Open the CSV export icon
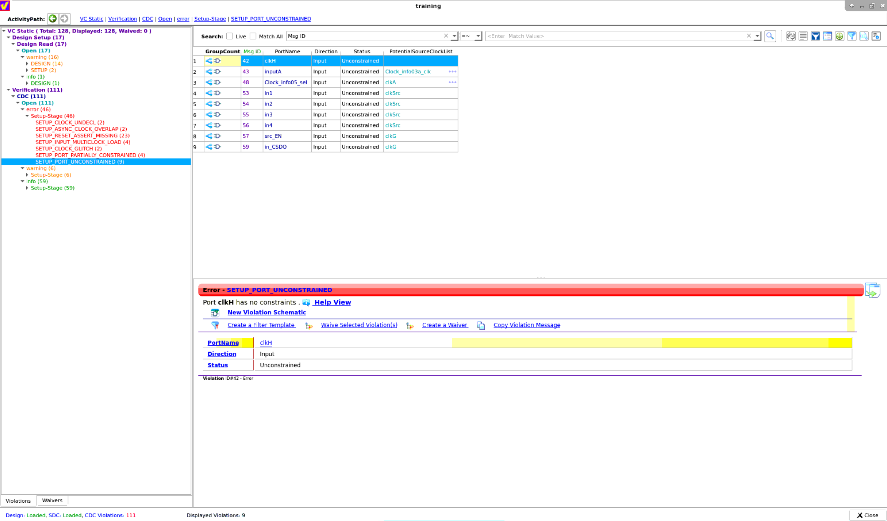Screen dimensions: 887x521 coord(864,36)
